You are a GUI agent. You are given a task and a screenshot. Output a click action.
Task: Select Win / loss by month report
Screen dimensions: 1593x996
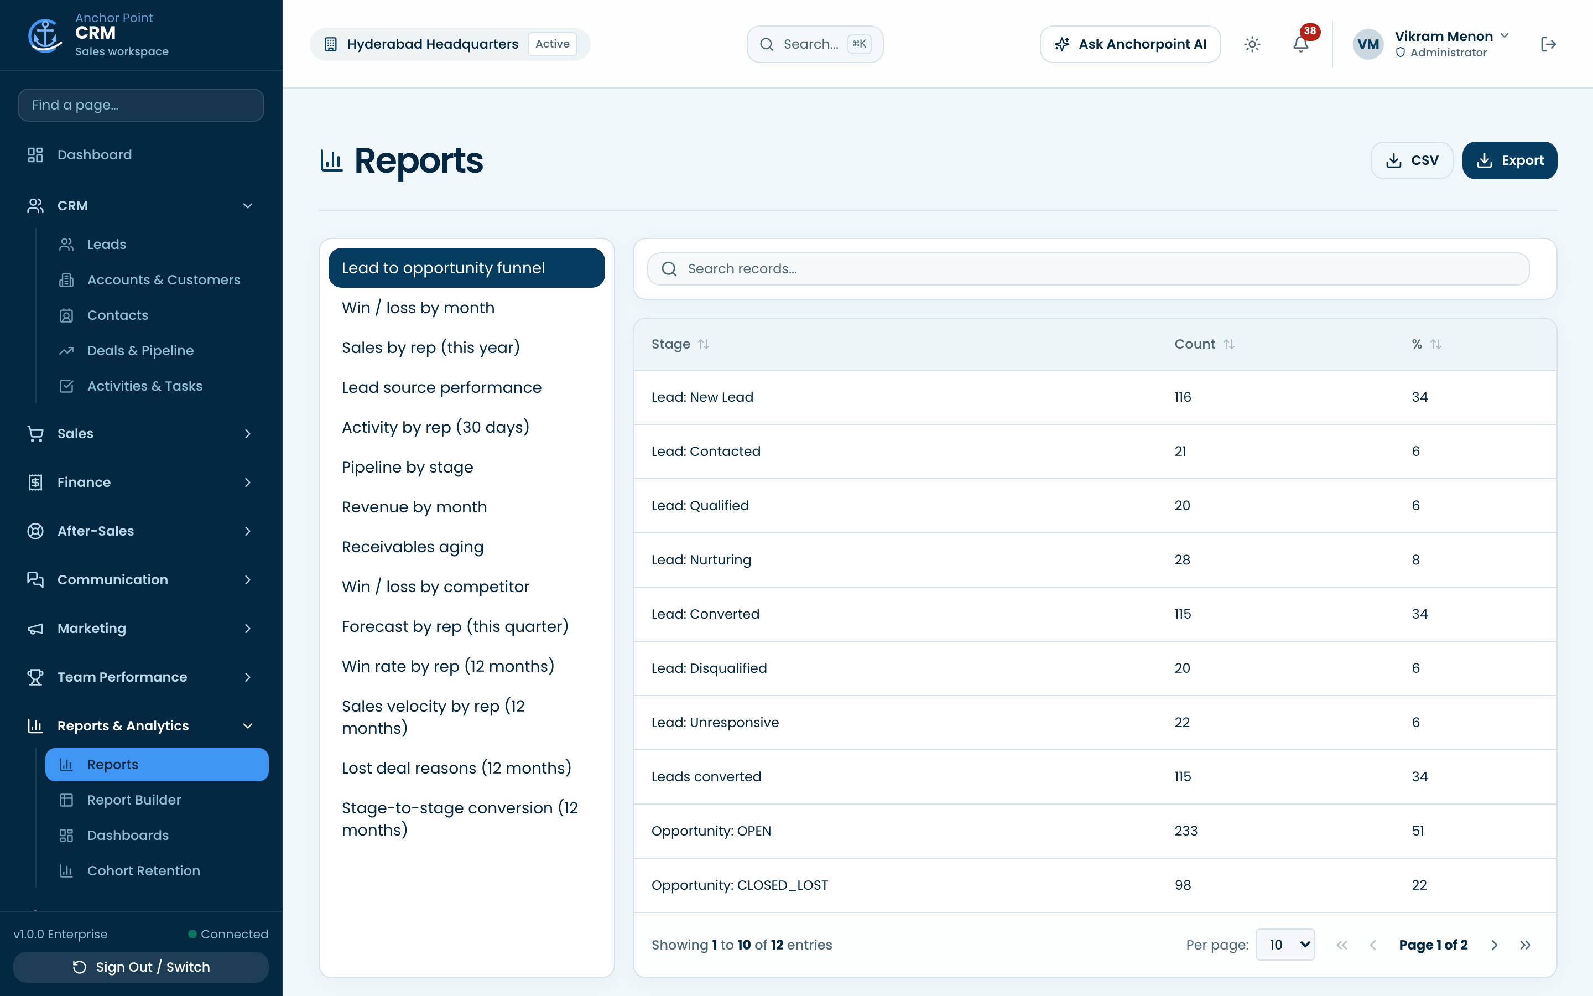pos(467,308)
